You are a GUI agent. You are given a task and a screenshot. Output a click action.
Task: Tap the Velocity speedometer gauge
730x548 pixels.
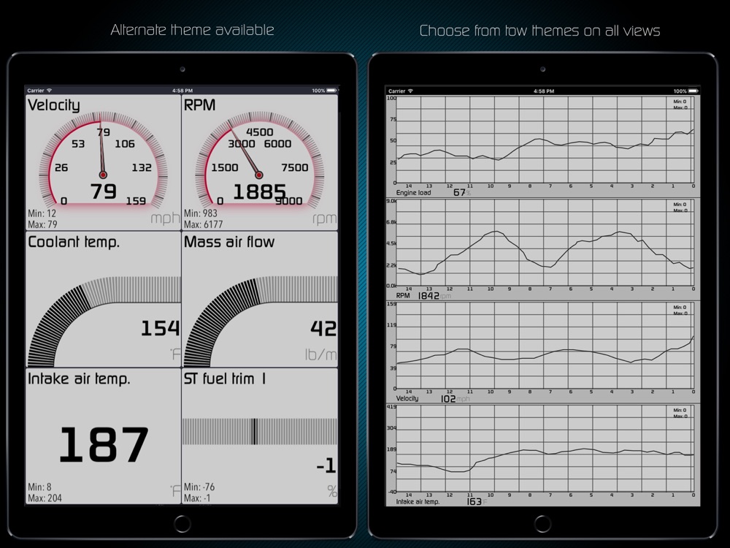[x=104, y=161]
